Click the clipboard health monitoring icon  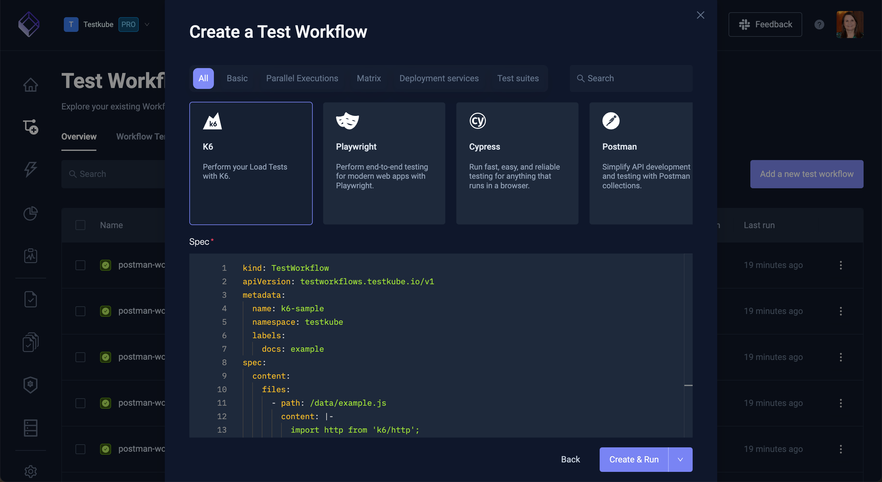(30, 255)
